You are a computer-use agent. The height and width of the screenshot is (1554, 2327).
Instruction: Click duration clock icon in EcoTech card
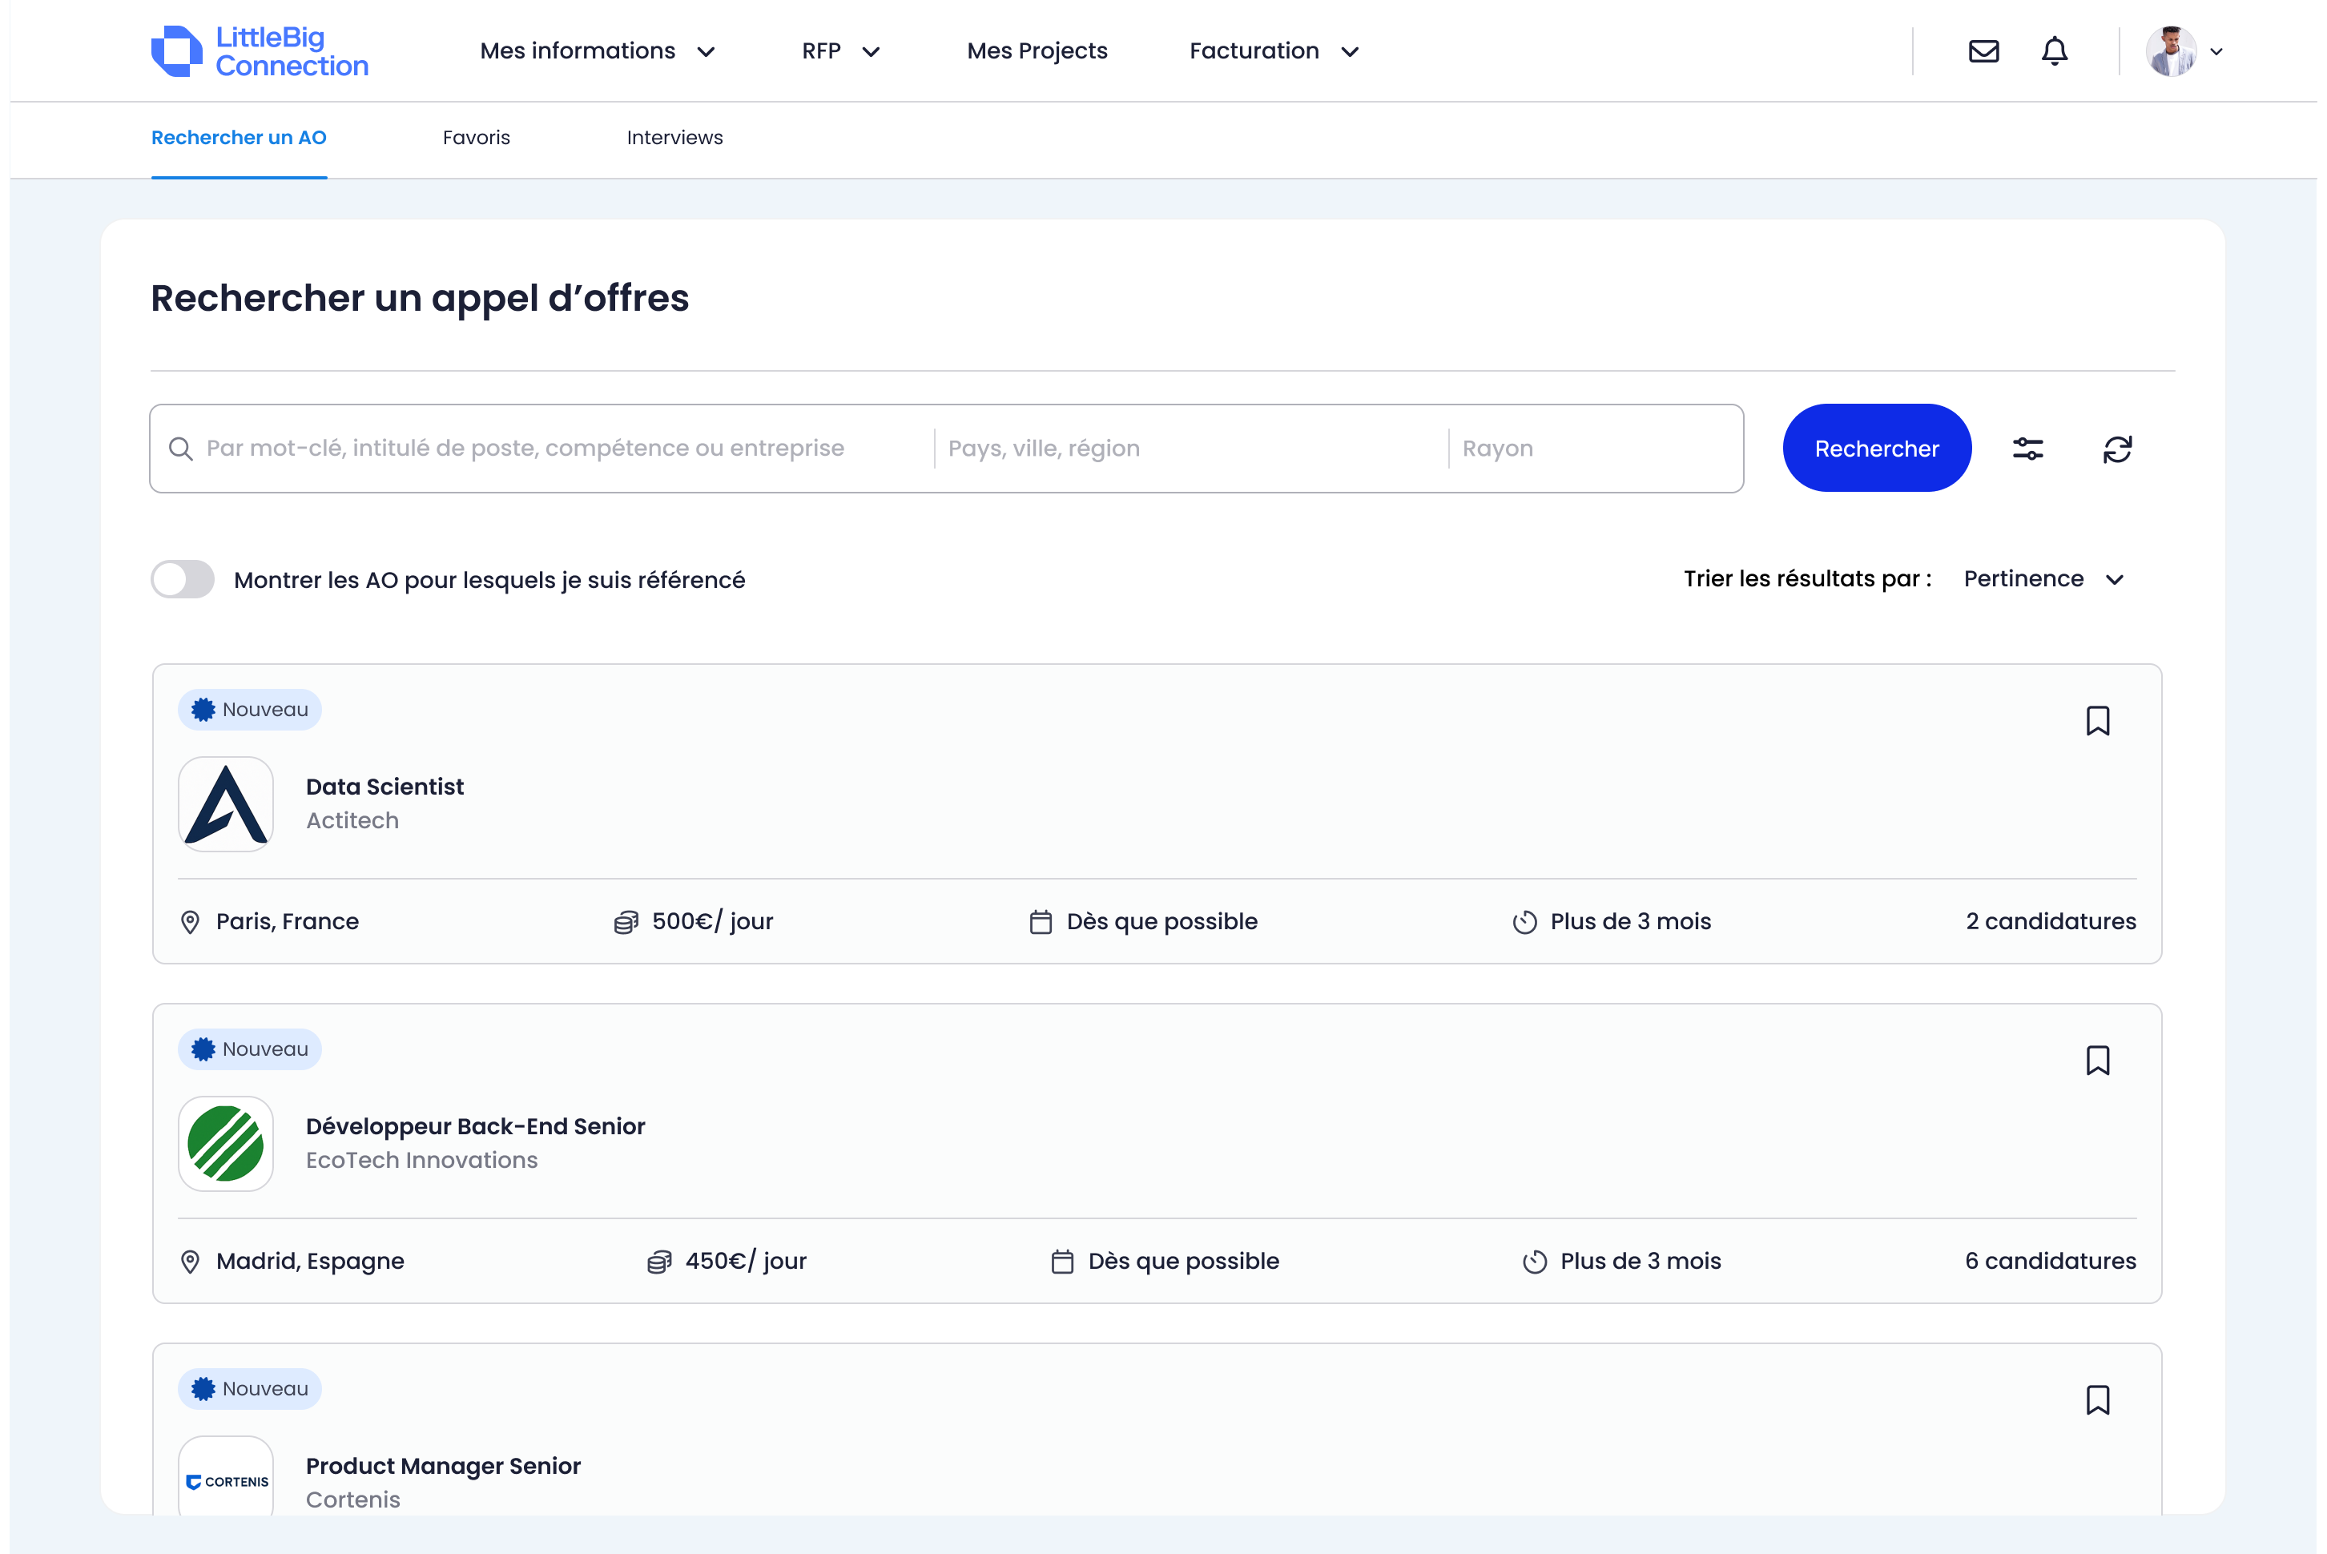click(1534, 1262)
